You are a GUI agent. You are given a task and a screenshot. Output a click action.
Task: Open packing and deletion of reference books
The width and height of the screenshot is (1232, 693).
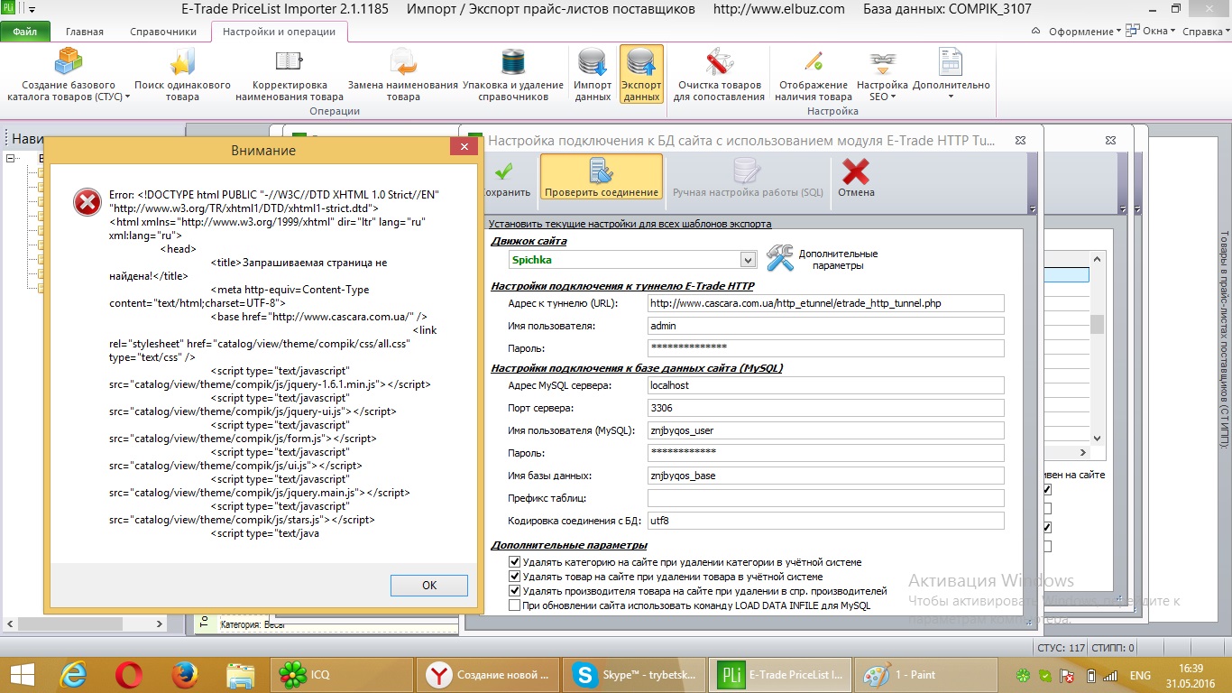[513, 75]
